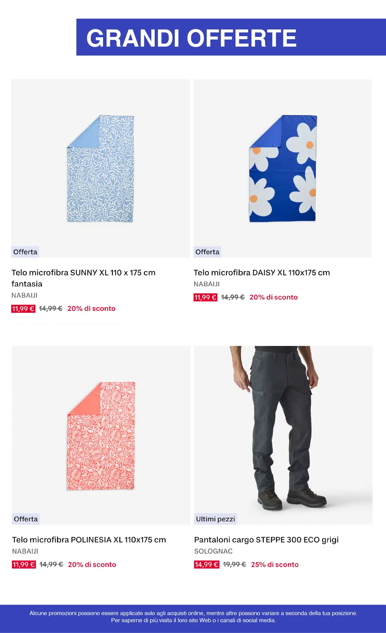Click the Ultimi pezzi badge on pants
Viewport: 386px width, 633px height.
coord(215,519)
